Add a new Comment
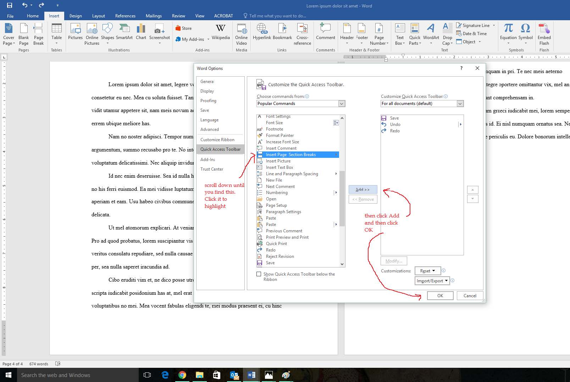Viewport: 570px width, 382px height. tap(325, 32)
